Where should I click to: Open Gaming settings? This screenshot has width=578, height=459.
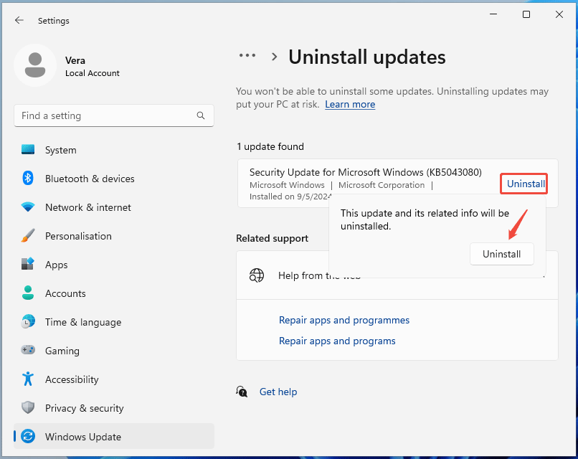pyautogui.click(x=62, y=351)
